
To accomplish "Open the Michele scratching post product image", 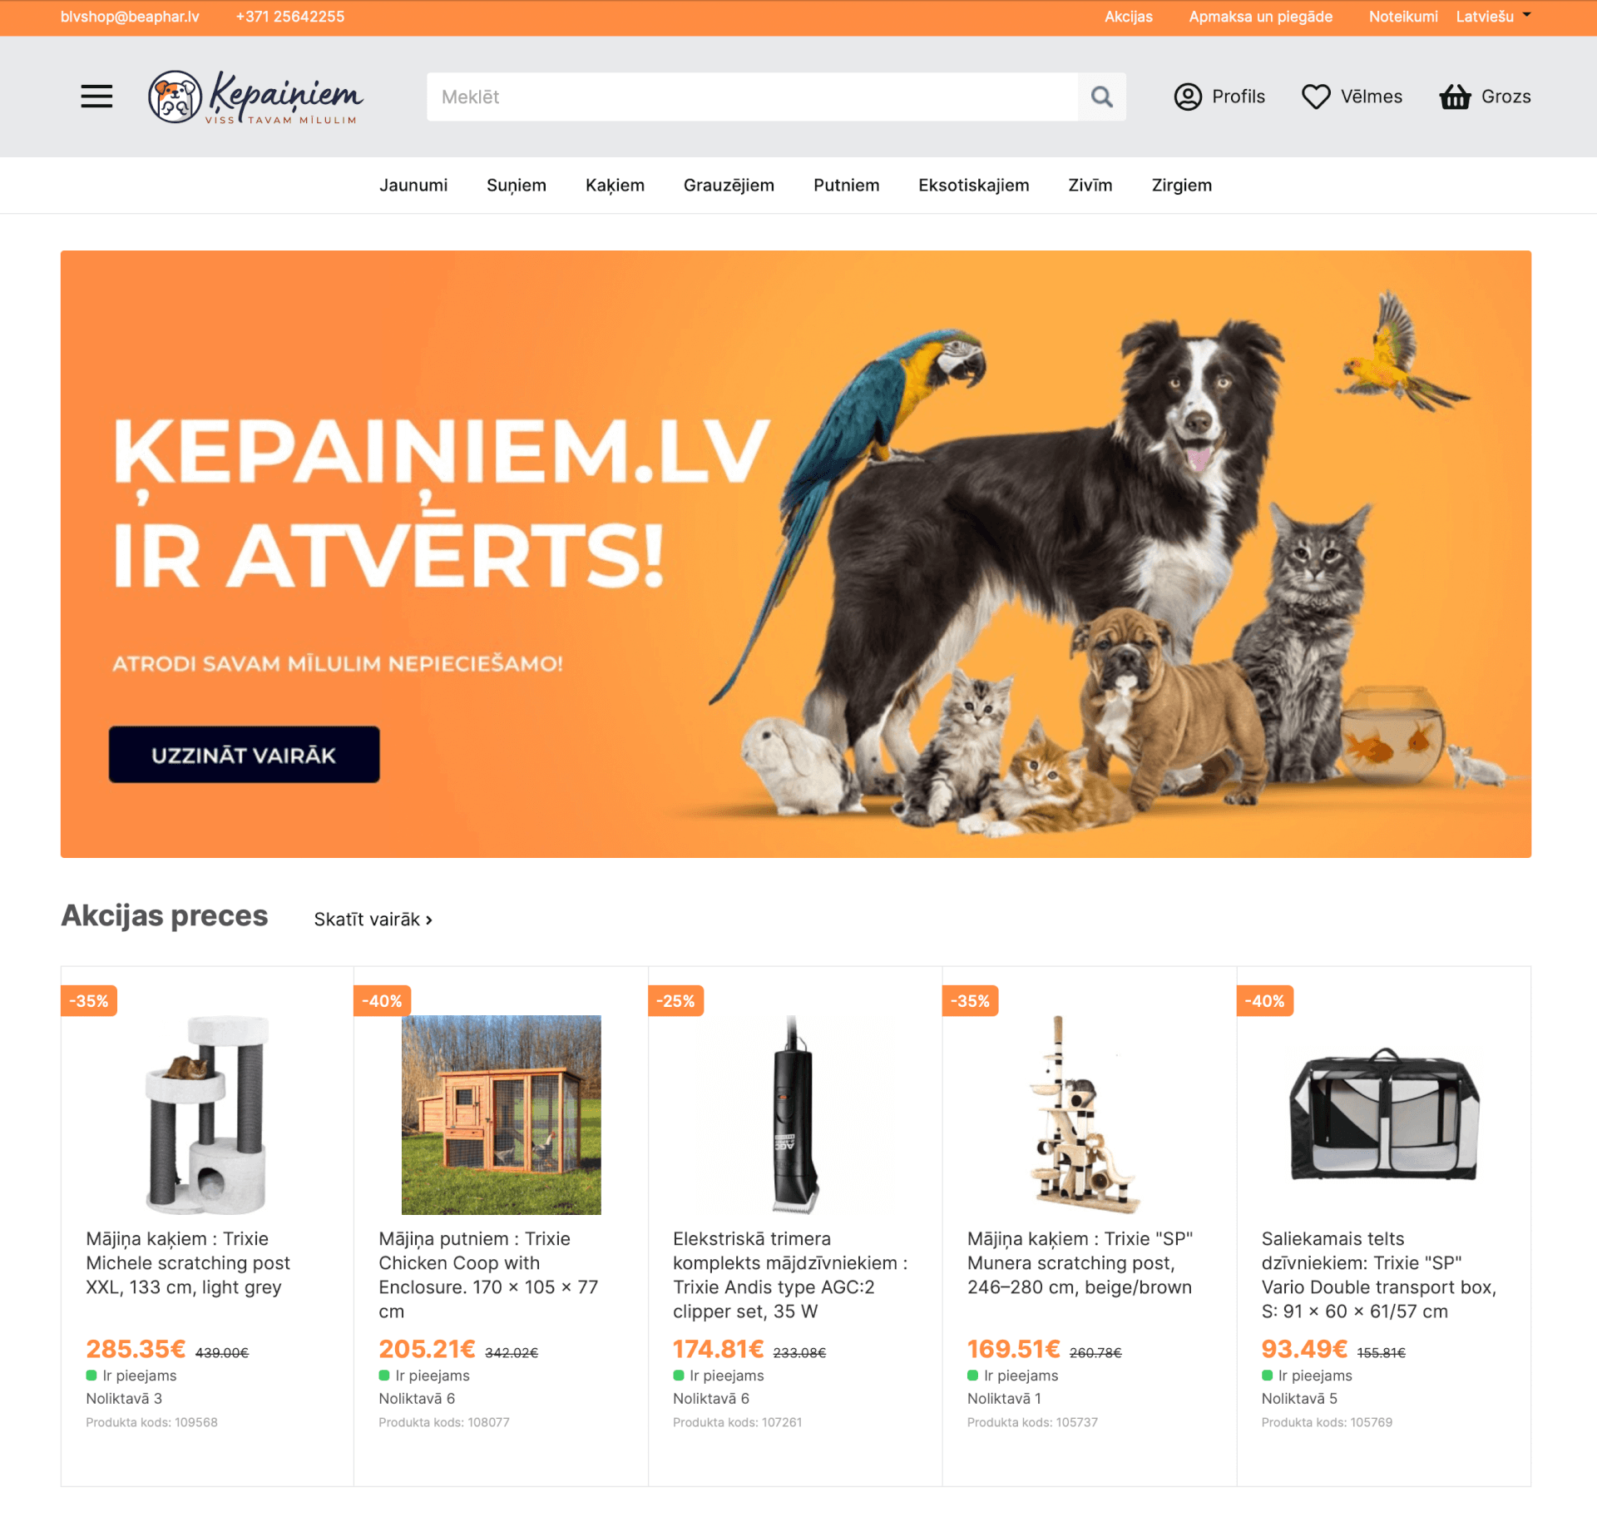I will click(x=206, y=1114).
